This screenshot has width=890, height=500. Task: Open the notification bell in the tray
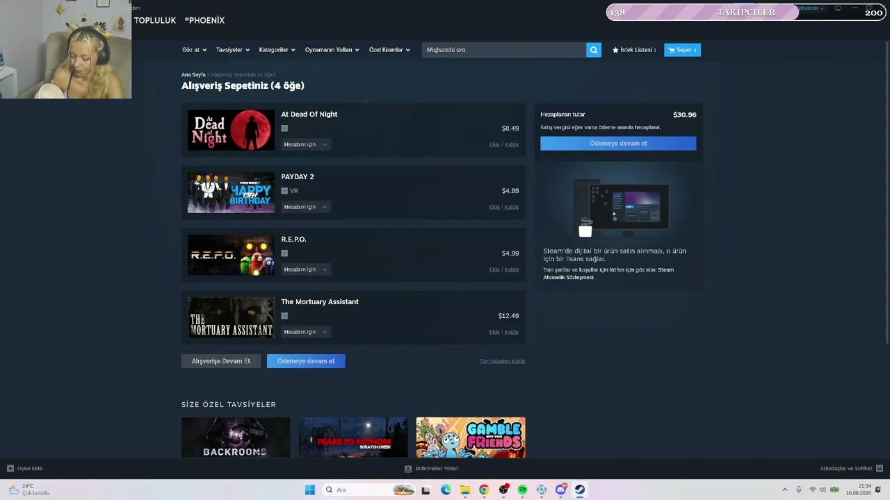880,490
